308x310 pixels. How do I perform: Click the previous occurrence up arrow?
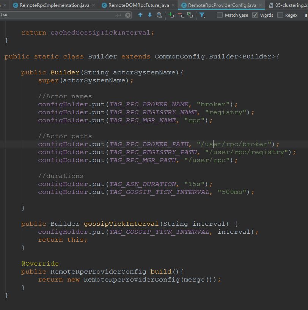pyautogui.click(x=140, y=15)
